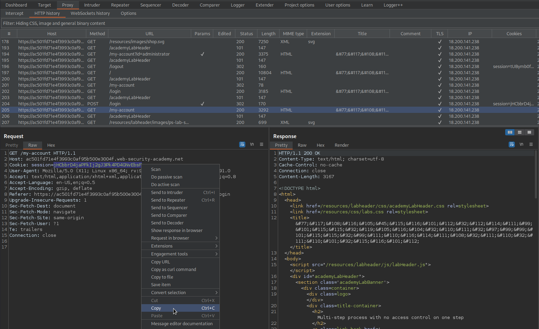Switch to the Repeater tab

pyautogui.click(x=120, y=5)
